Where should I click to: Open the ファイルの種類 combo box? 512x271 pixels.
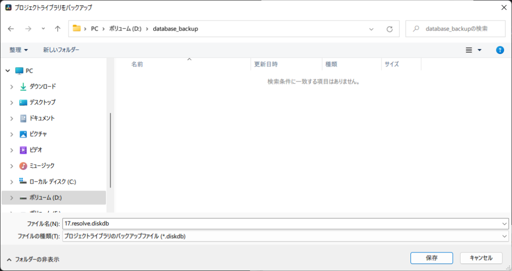click(285, 236)
